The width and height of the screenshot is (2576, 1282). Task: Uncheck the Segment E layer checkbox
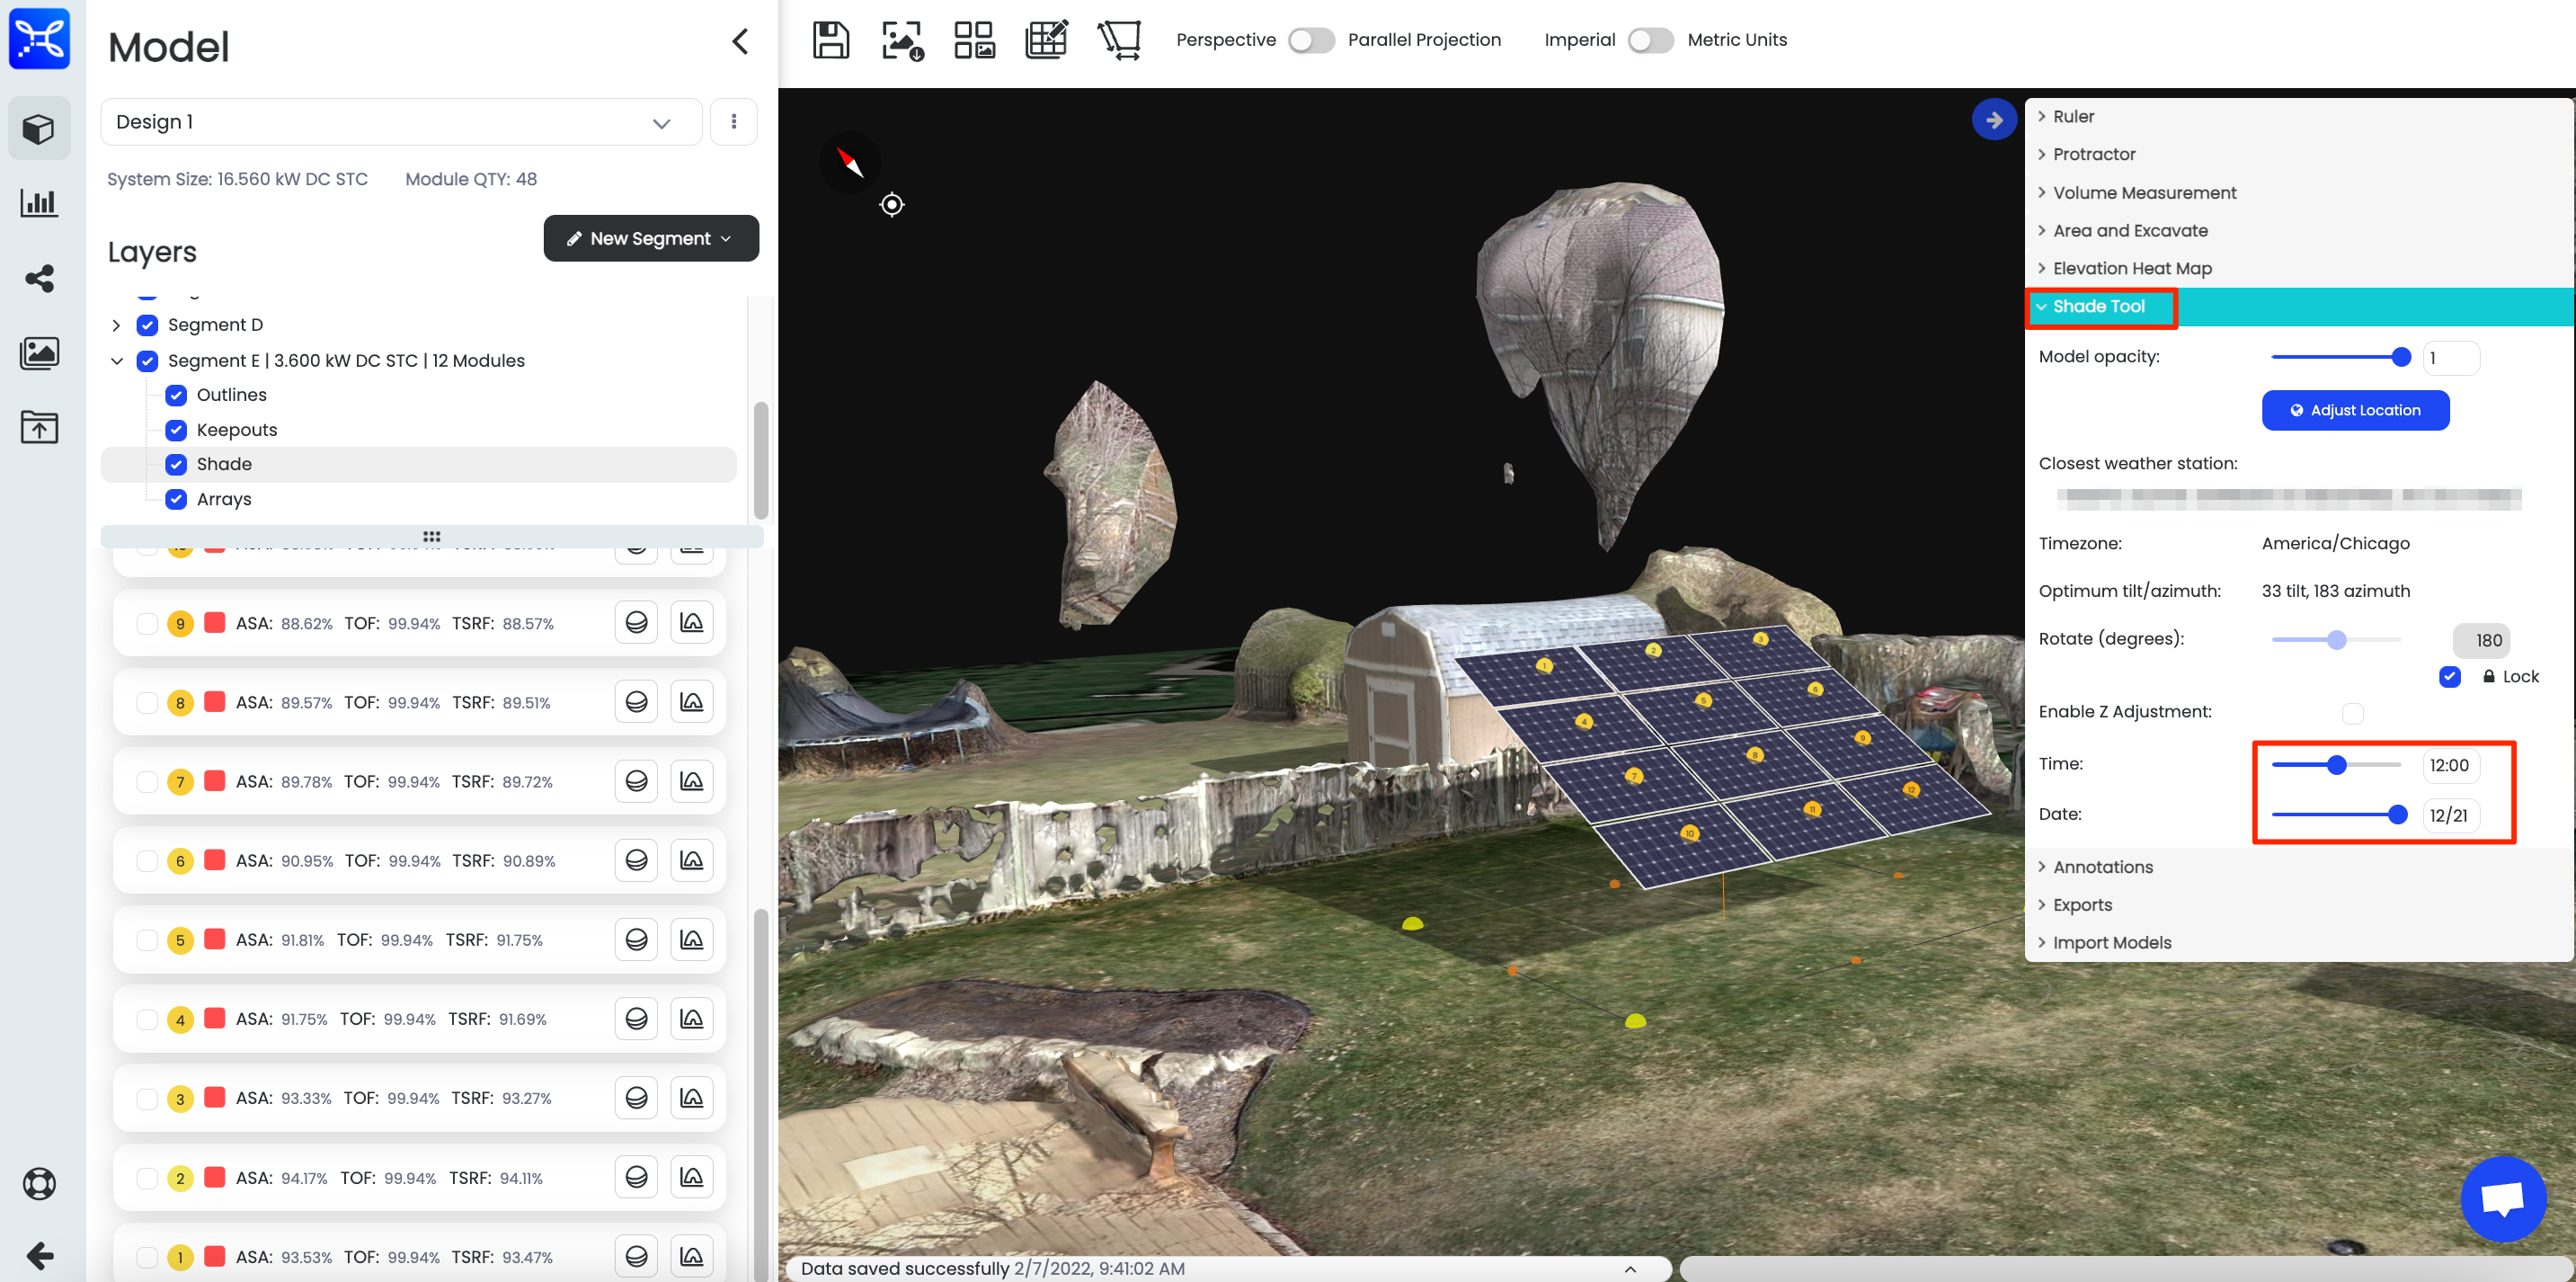(147, 361)
